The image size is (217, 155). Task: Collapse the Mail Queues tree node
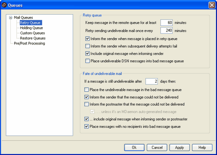[10, 18]
